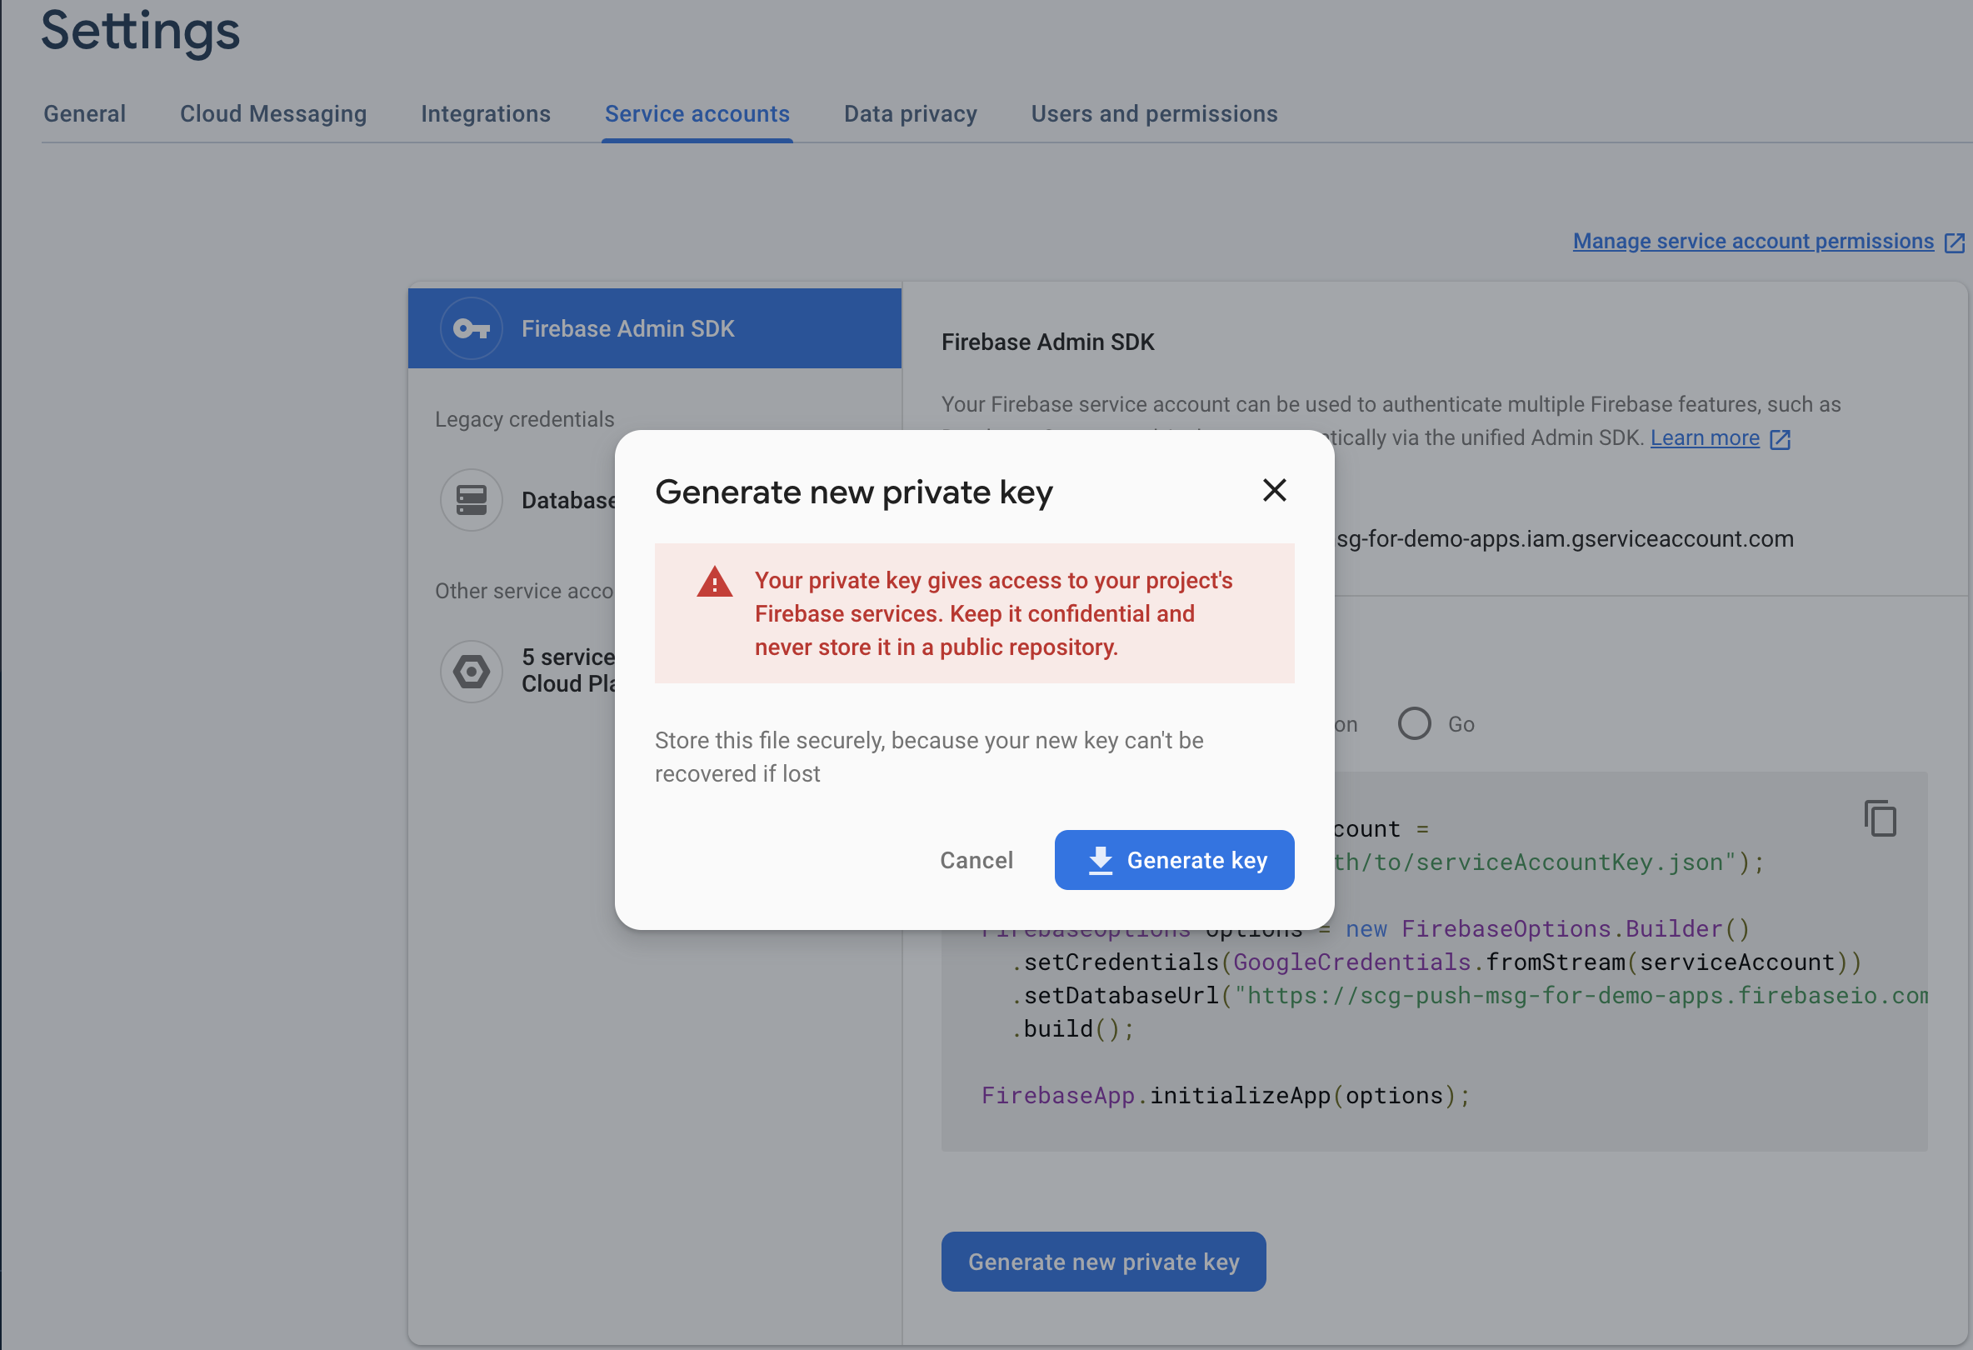Cancel the private key generation

click(977, 860)
